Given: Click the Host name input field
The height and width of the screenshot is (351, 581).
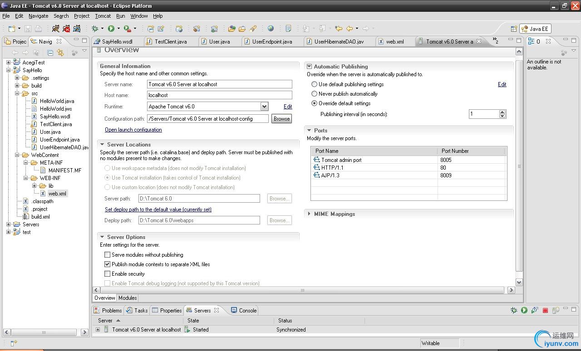Looking at the screenshot, I should [x=219, y=95].
